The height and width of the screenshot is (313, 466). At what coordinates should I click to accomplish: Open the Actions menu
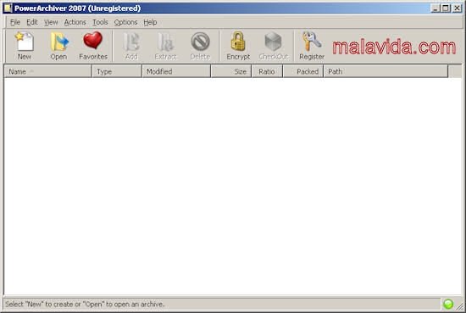pyautogui.click(x=75, y=22)
